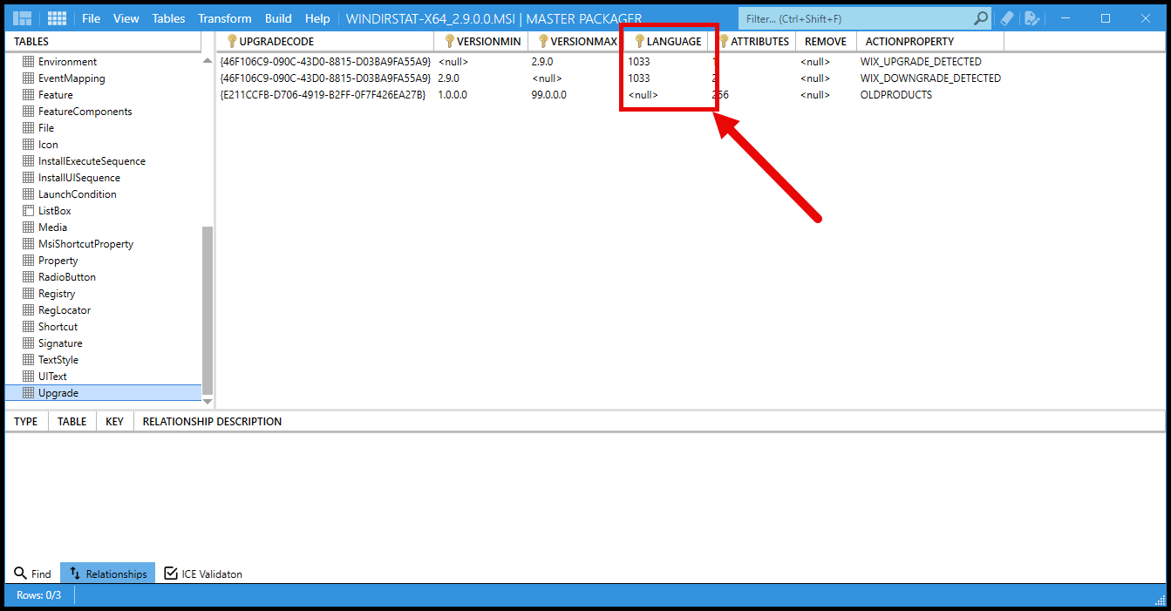This screenshot has height=611, width=1171.
Task: Click the key icon on VERSIONMIN column
Action: point(449,41)
